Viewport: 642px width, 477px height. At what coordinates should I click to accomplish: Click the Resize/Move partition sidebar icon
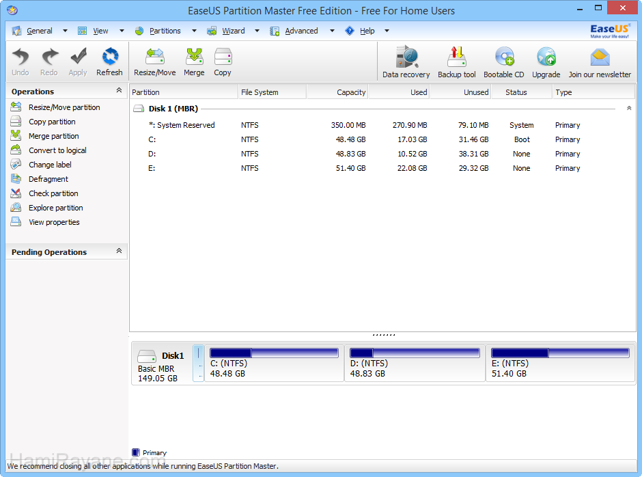click(16, 107)
